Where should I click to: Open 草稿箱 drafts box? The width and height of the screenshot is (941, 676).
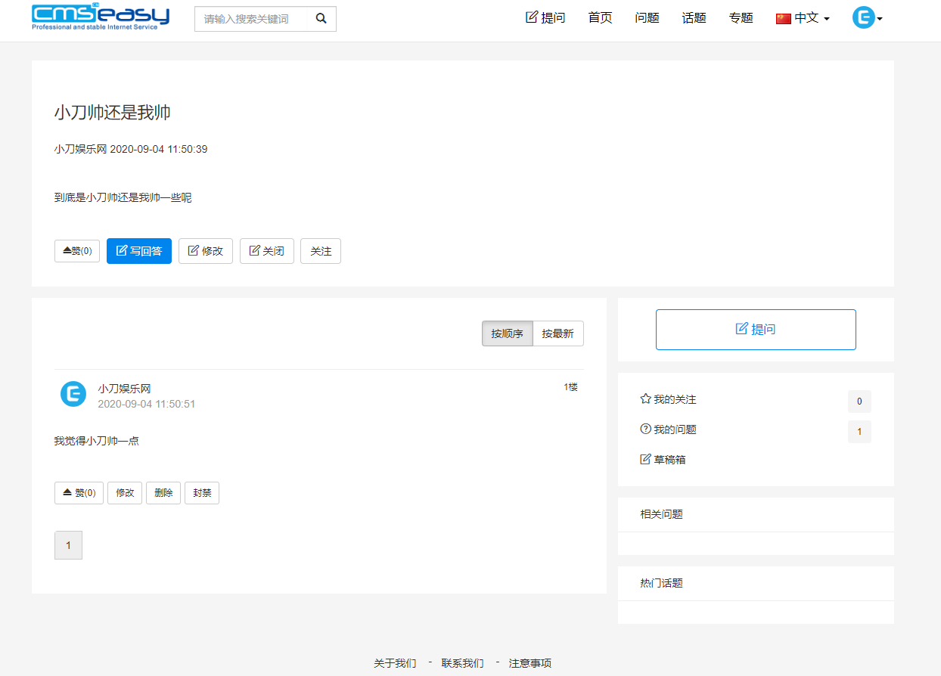pyautogui.click(x=663, y=460)
